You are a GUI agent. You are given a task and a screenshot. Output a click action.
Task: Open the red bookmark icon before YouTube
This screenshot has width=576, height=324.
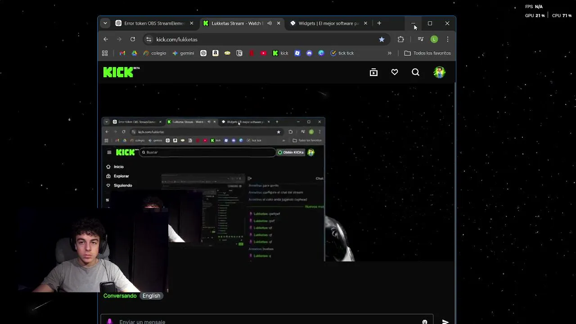coord(251,53)
